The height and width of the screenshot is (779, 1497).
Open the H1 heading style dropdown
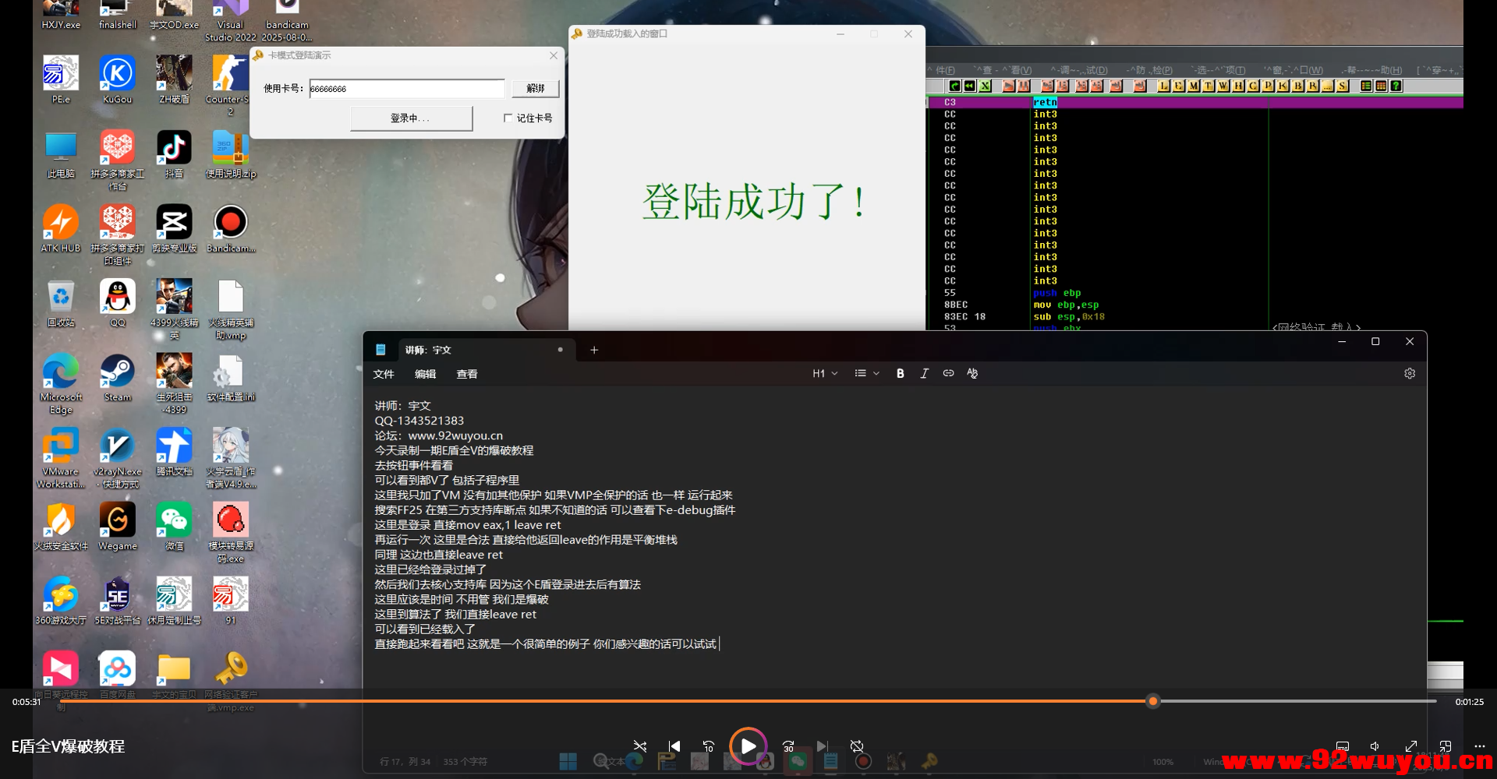[824, 373]
